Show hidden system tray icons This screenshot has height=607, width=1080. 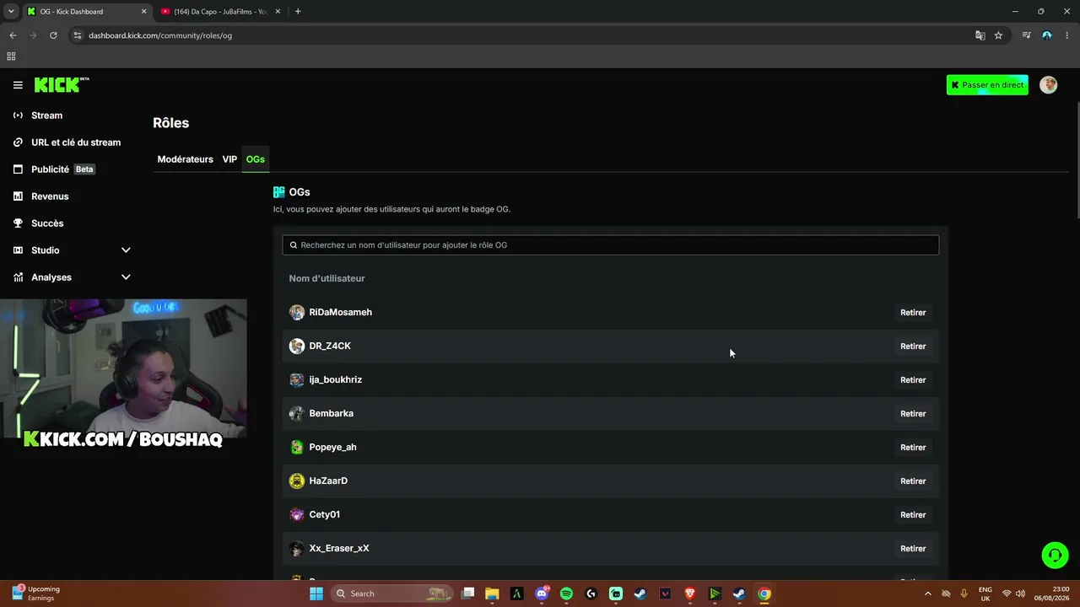point(928,594)
